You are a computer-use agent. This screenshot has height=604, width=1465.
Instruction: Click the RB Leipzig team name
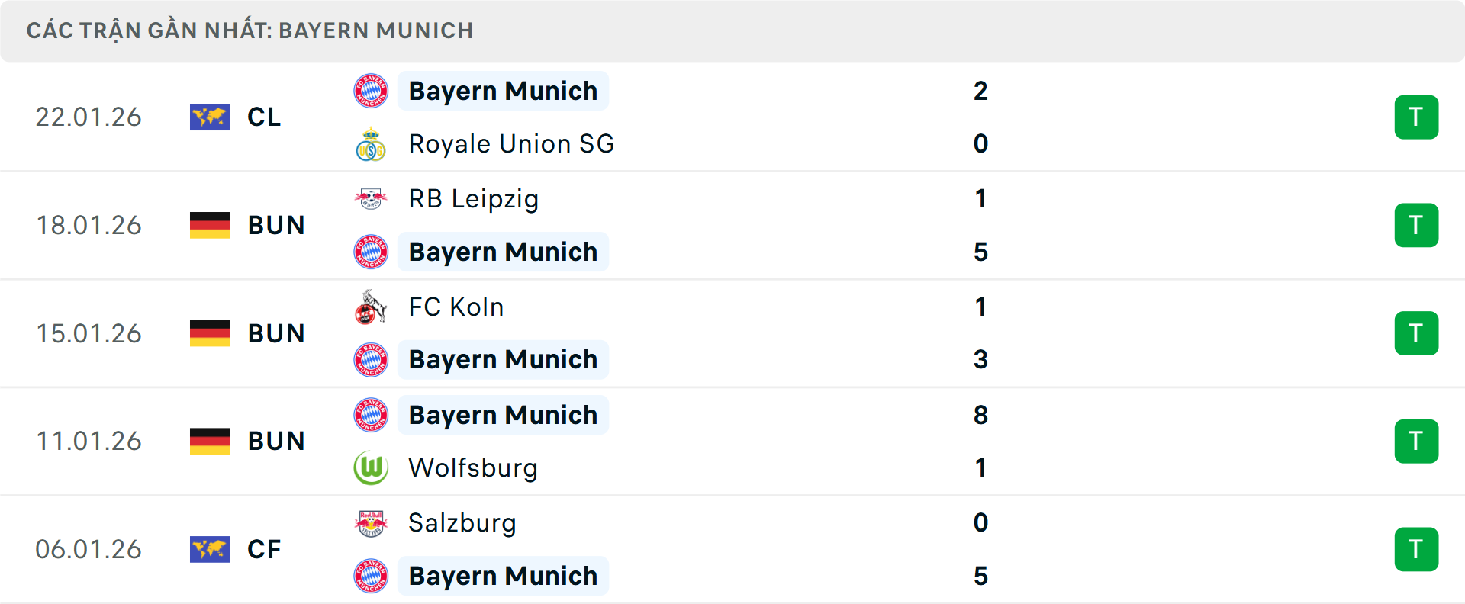473,198
